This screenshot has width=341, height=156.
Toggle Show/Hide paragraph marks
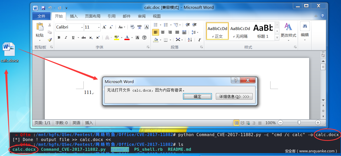pyautogui.click(x=199, y=40)
